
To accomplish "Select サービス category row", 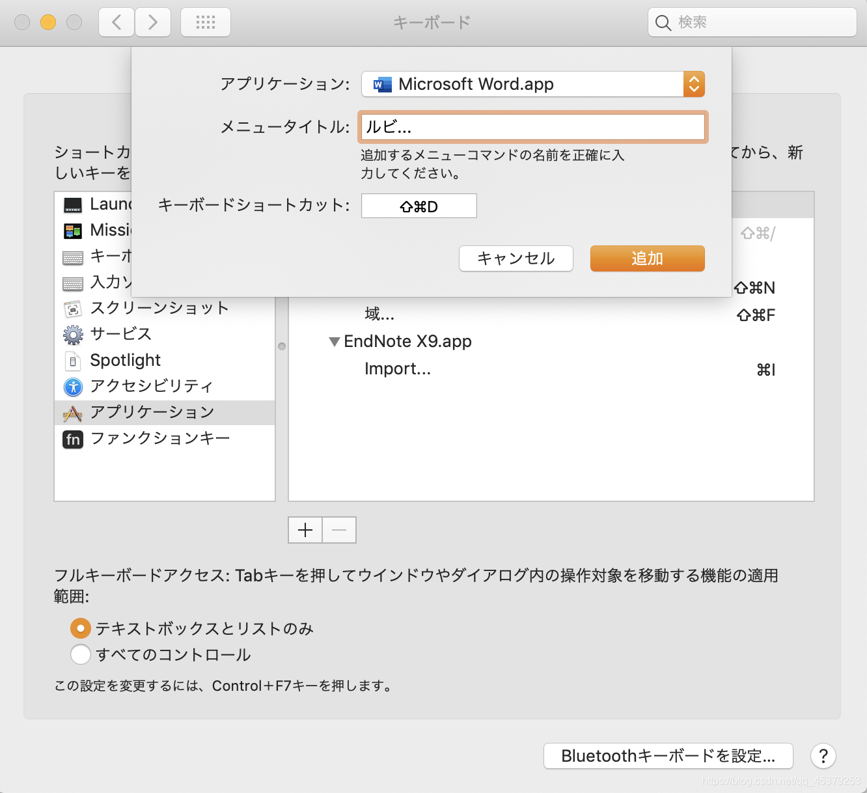I will pyautogui.click(x=165, y=335).
